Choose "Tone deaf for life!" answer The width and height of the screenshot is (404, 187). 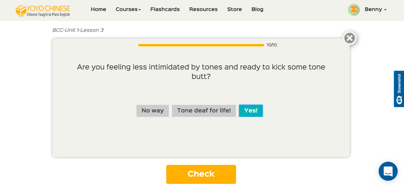pyautogui.click(x=204, y=111)
